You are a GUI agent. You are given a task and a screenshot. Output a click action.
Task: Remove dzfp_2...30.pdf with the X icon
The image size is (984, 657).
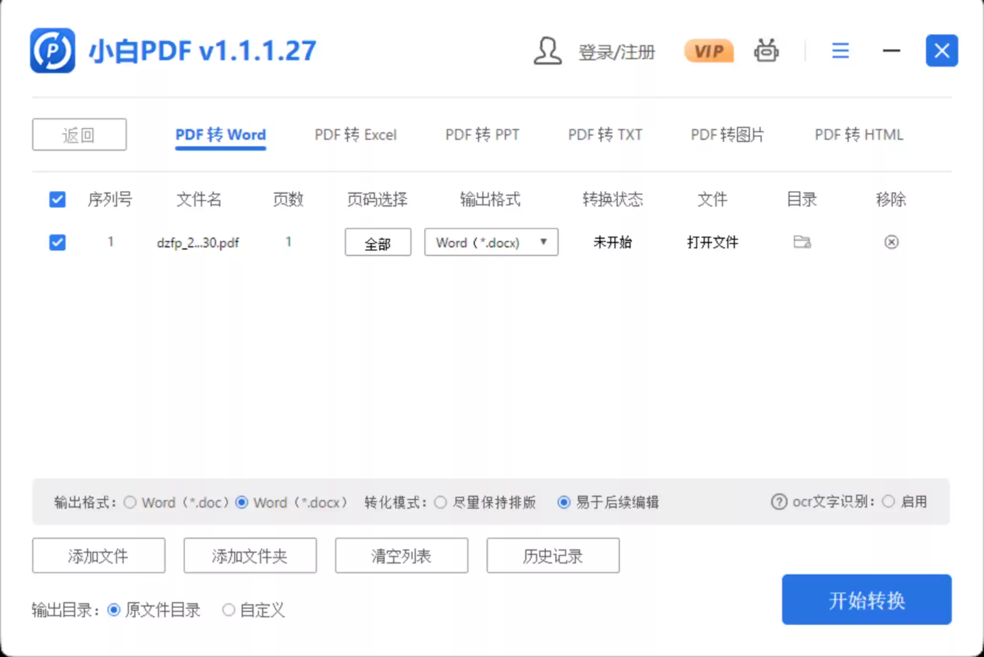click(891, 242)
